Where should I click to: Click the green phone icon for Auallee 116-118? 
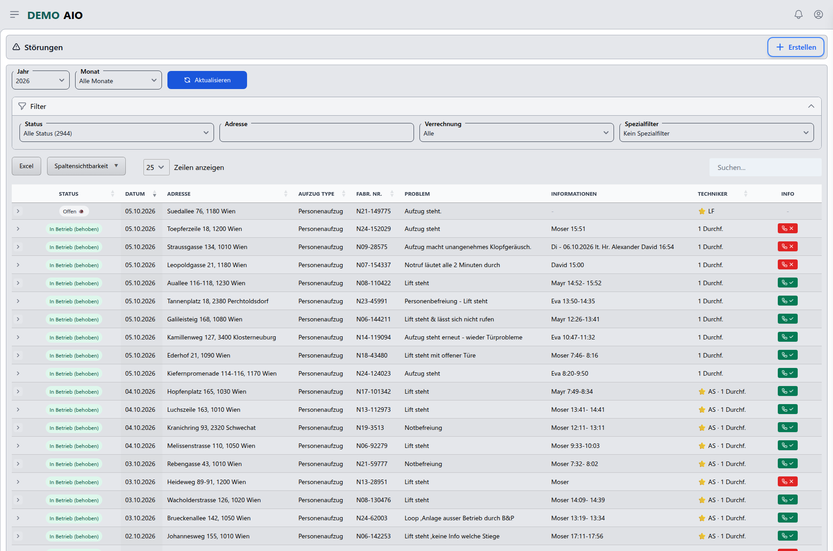pos(787,283)
